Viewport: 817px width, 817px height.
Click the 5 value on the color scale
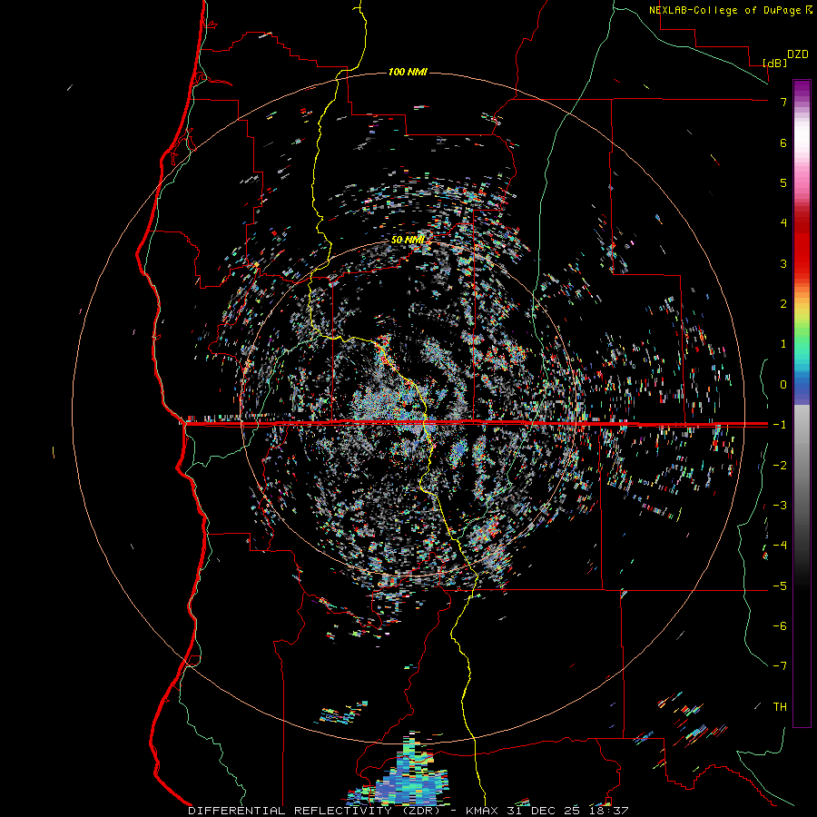[x=783, y=182]
